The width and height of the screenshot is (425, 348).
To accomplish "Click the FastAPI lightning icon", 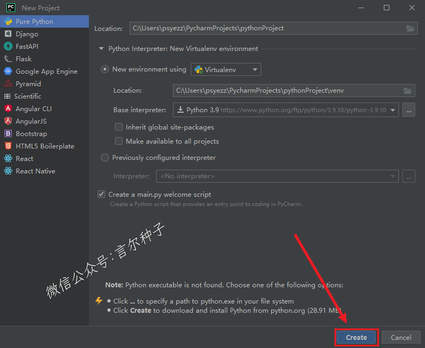I will tap(8, 47).
